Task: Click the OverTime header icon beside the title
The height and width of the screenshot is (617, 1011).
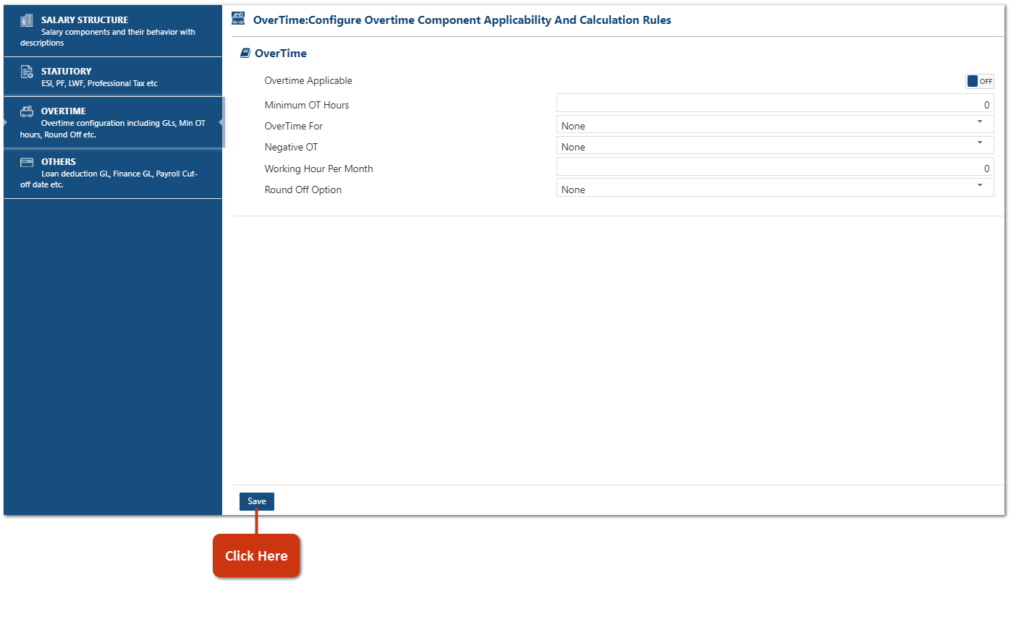Action: pos(238,19)
